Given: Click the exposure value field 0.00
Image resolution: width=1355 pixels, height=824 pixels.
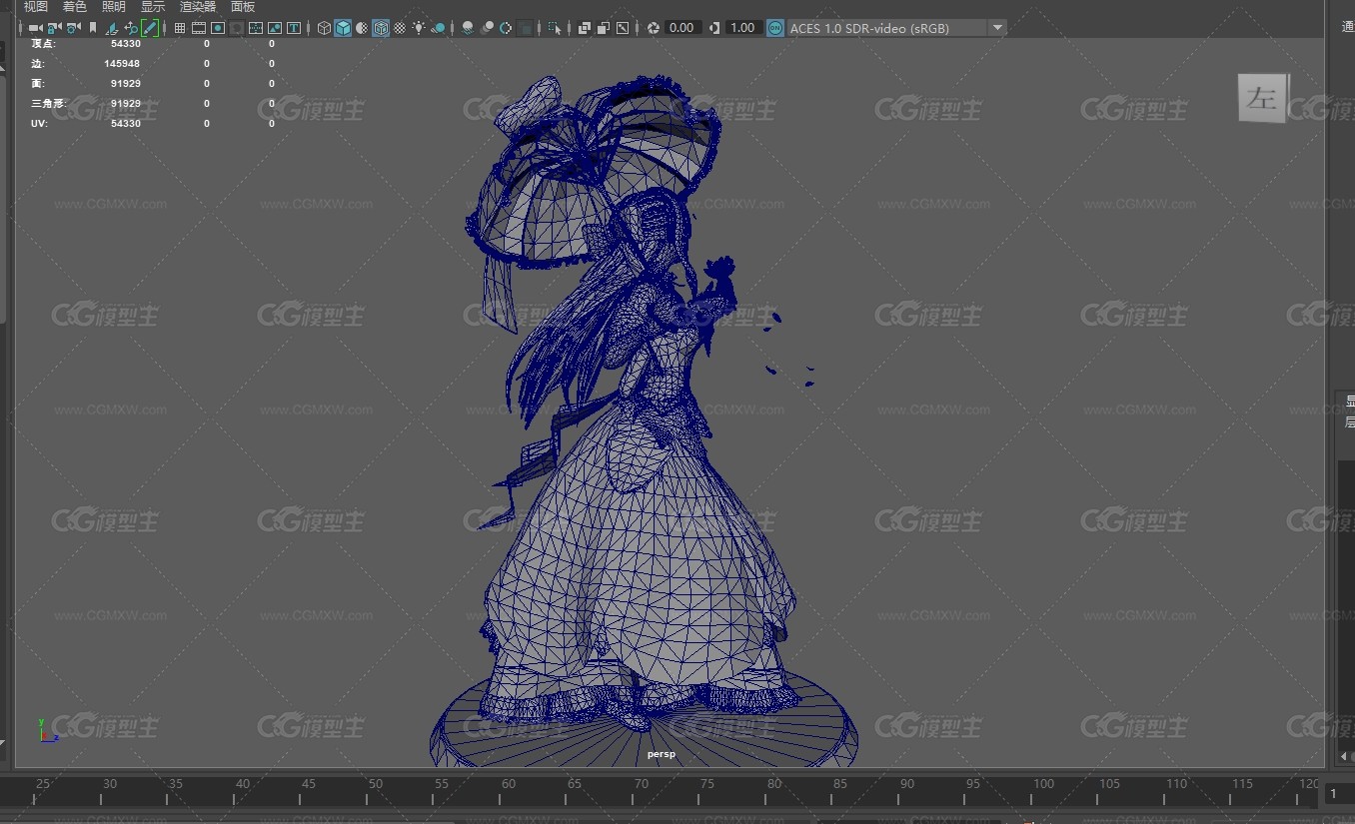Looking at the screenshot, I should [x=682, y=28].
